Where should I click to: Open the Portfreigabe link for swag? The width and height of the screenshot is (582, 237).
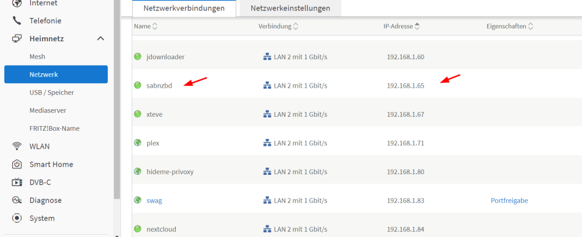click(509, 201)
